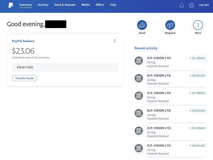Click the 26 Aug +$1.00USD amount
Image resolution: width=213 pixels, height=160 pixels.
click(197, 128)
